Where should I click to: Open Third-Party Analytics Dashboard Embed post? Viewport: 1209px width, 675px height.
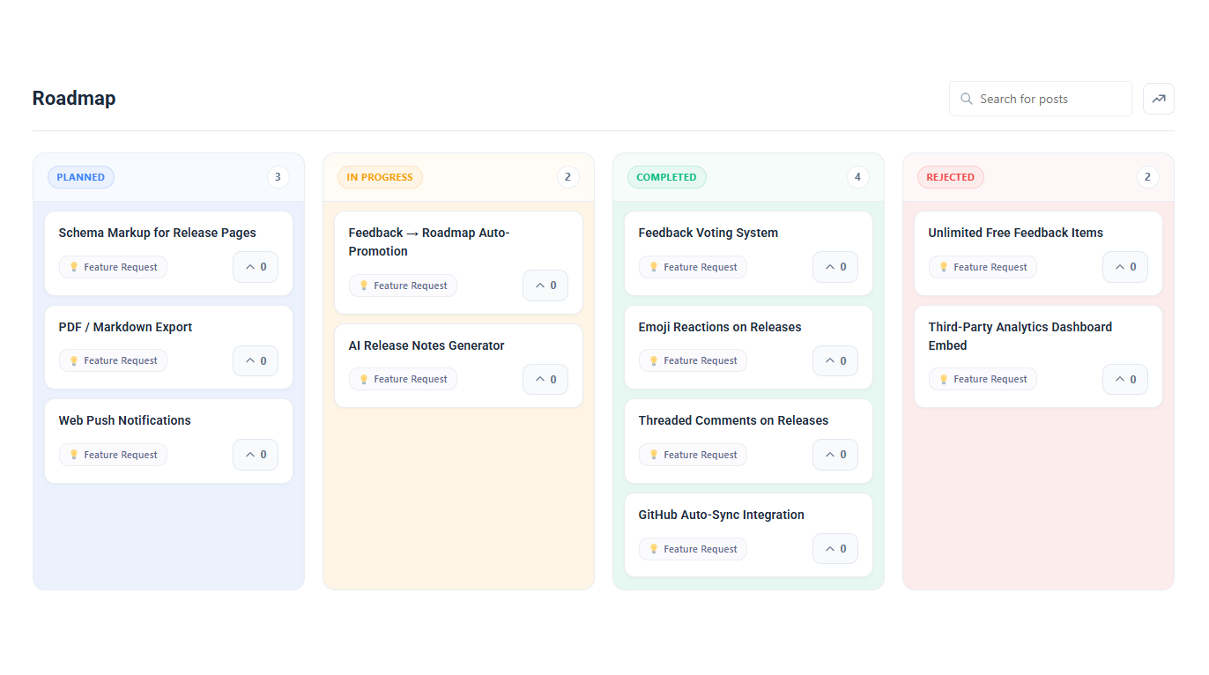pos(1020,336)
